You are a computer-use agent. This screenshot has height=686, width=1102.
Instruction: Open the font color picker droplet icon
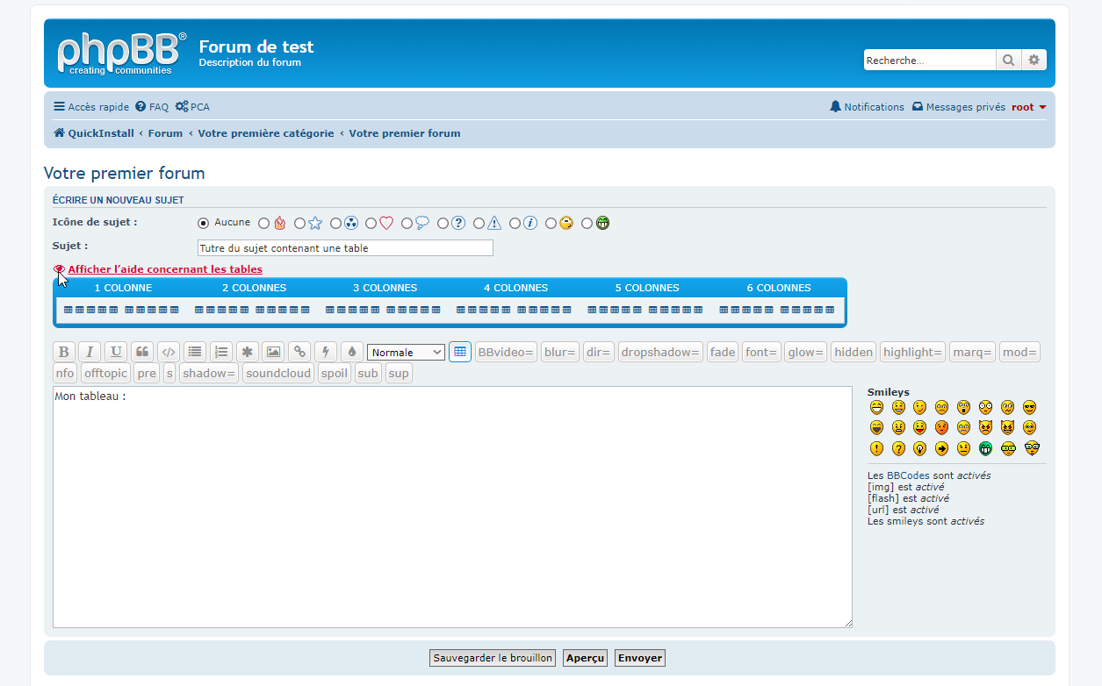[352, 352]
